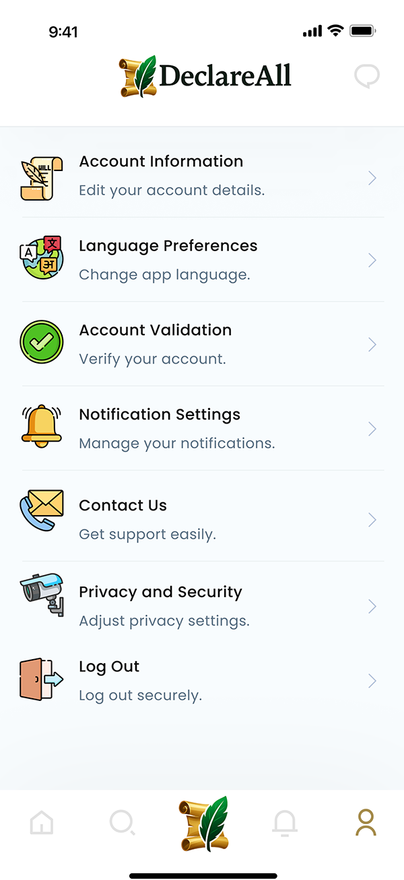Image resolution: width=404 pixels, height=880 pixels.
Task: Open Language Preferences chevron arrow
Action: 372,261
